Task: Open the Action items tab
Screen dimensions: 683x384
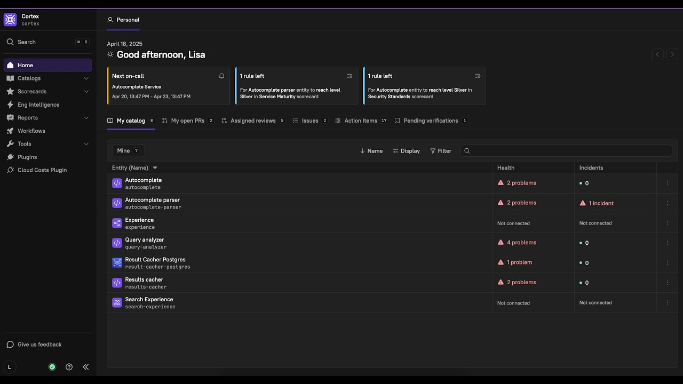Action: click(x=361, y=121)
